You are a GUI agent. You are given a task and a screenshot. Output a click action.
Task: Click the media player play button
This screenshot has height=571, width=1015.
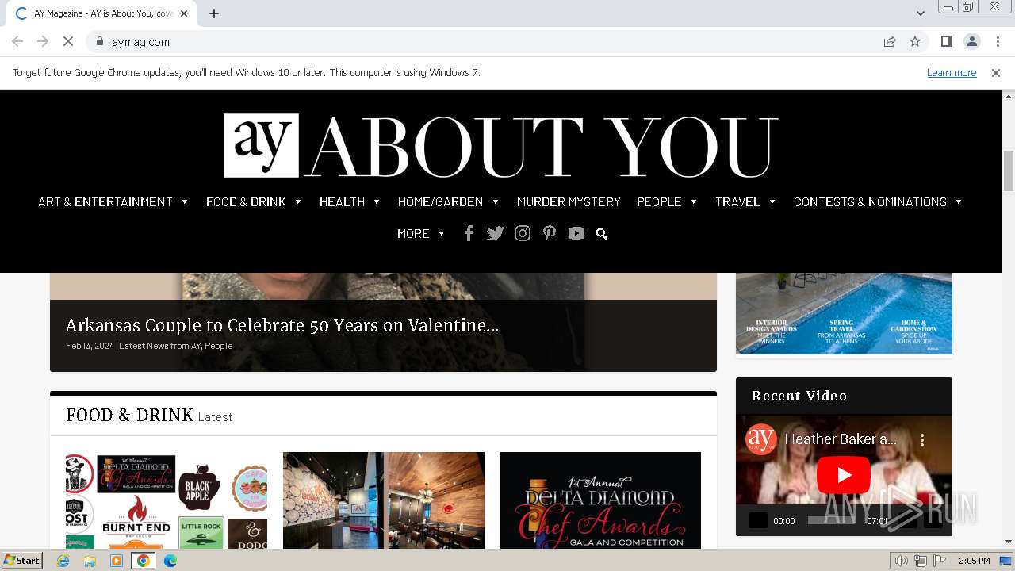pyautogui.click(x=758, y=520)
